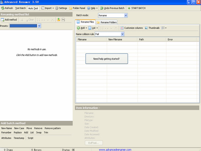This screenshot has width=201, height=151.
Task: Add the New Case batch method
Action: click(x=19, y=128)
